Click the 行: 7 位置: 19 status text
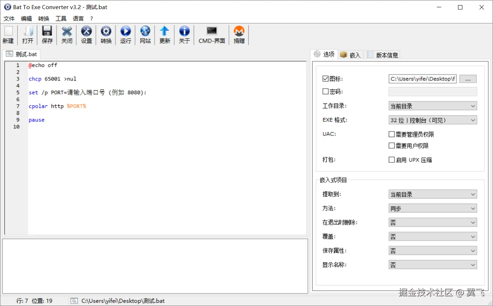This screenshot has width=493, height=306. click(34, 301)
